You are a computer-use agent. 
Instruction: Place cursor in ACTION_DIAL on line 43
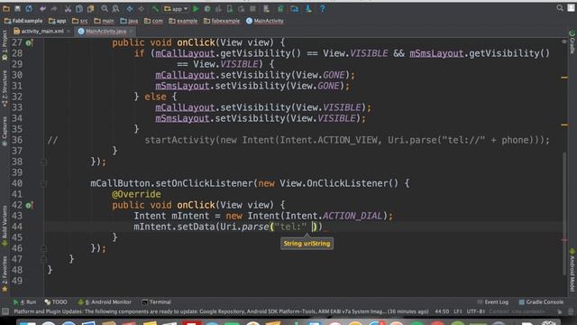tap(353, 216)
